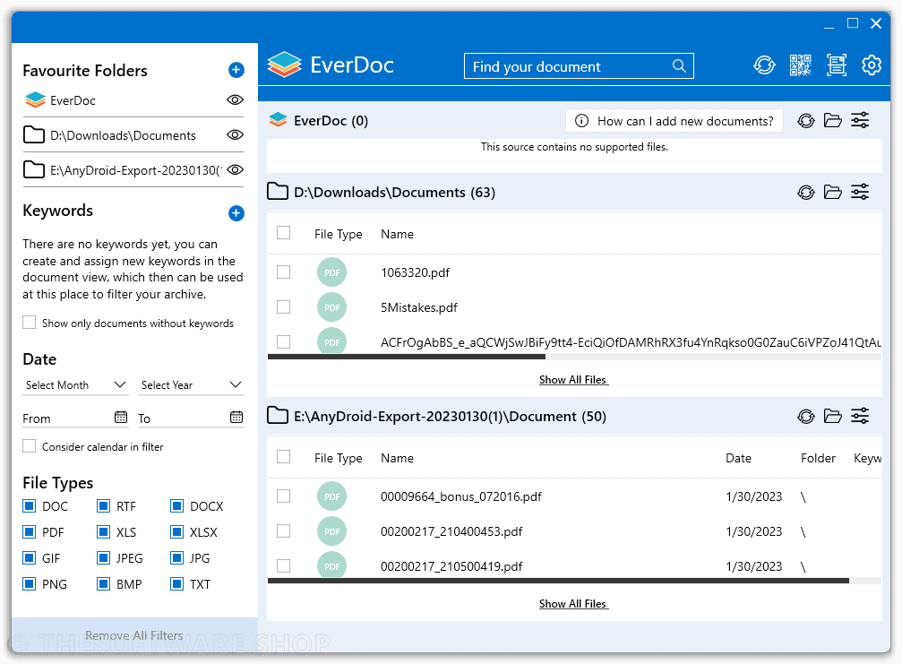Click How can I add new documents?
This screenshot has width=902, height=664.
674,121
